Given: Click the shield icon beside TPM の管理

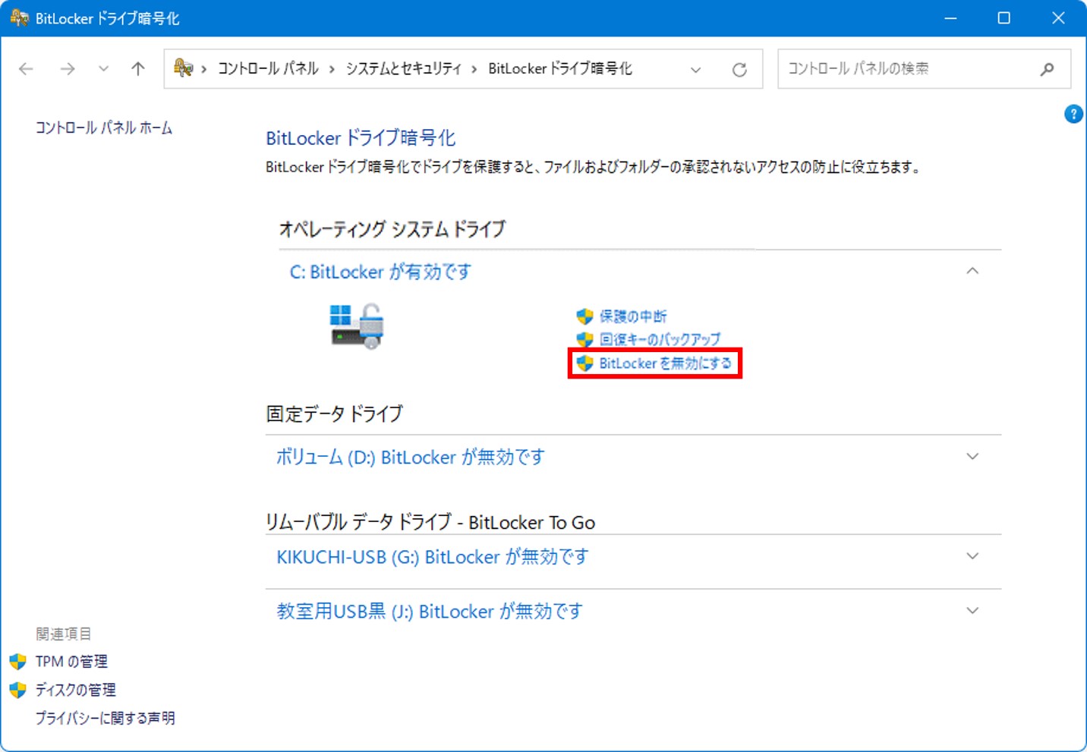Looking at the screenshot, I should click(x=18, y=662).
